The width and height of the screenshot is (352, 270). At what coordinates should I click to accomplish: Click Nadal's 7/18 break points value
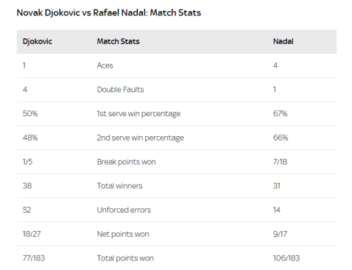tap(280, 162)
